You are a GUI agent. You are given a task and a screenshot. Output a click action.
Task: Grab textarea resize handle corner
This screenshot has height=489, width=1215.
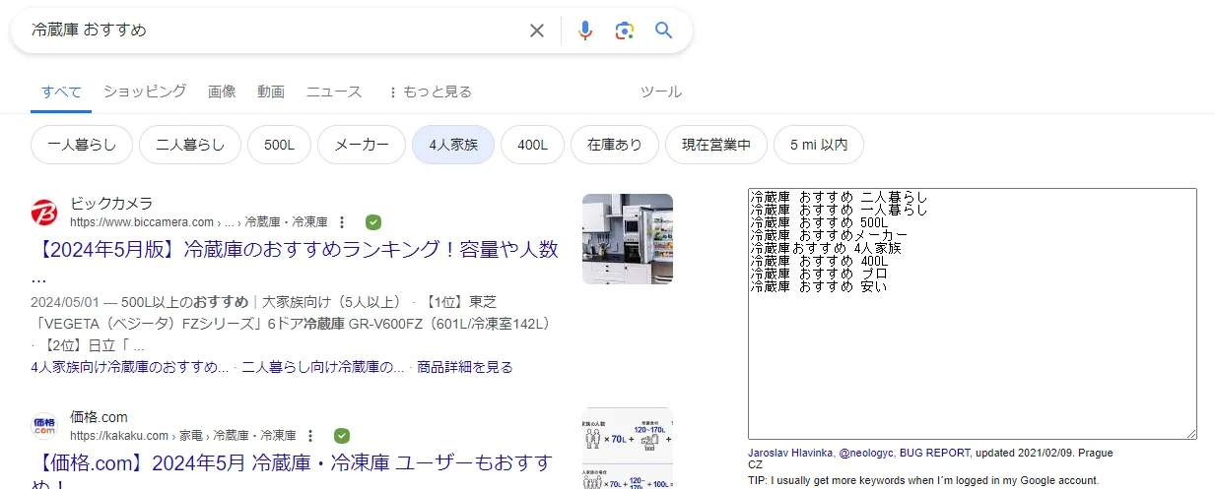pyautogui.click(x=1191, y=433)
